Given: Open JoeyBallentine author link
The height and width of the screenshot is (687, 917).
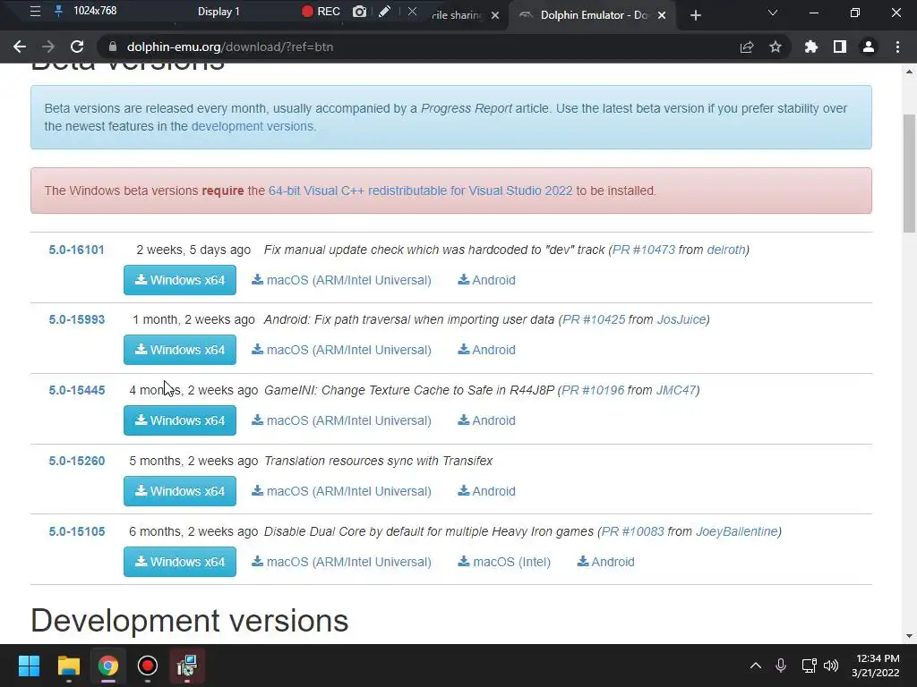Looking at the screenshot, I should tap(737, 531).
